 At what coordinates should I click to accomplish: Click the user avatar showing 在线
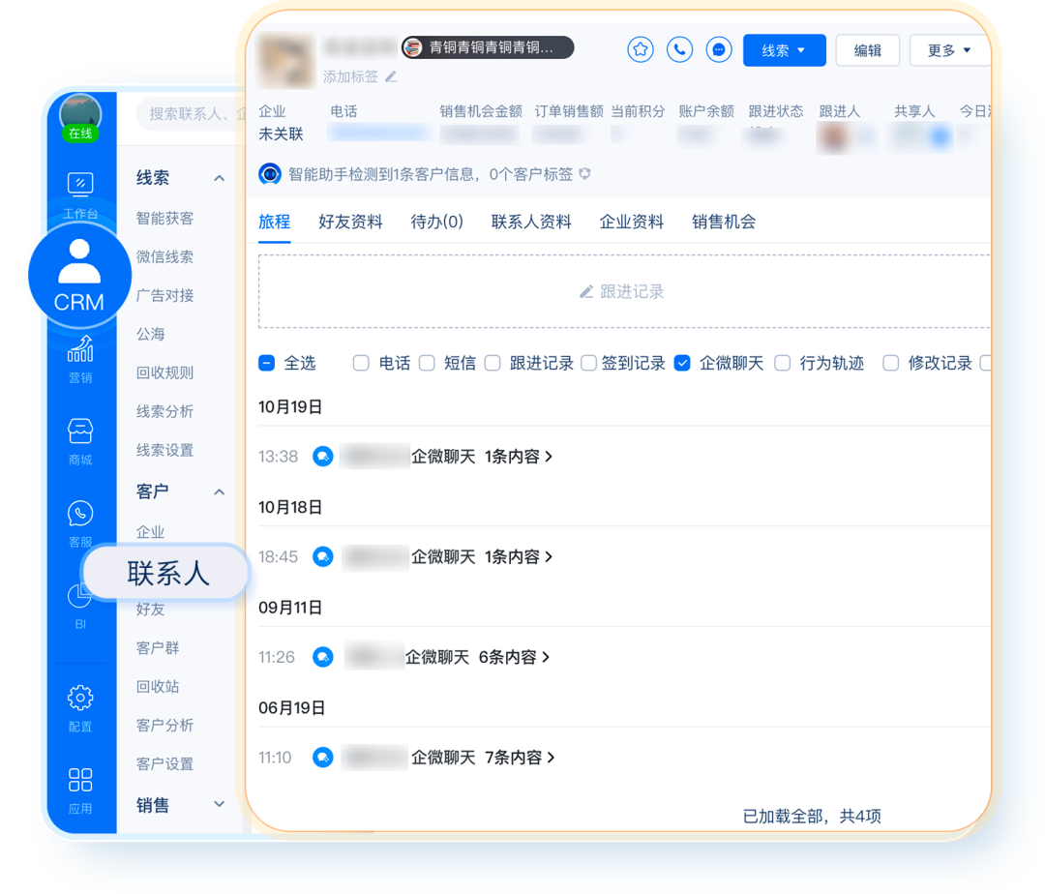(x=80, y=117)
